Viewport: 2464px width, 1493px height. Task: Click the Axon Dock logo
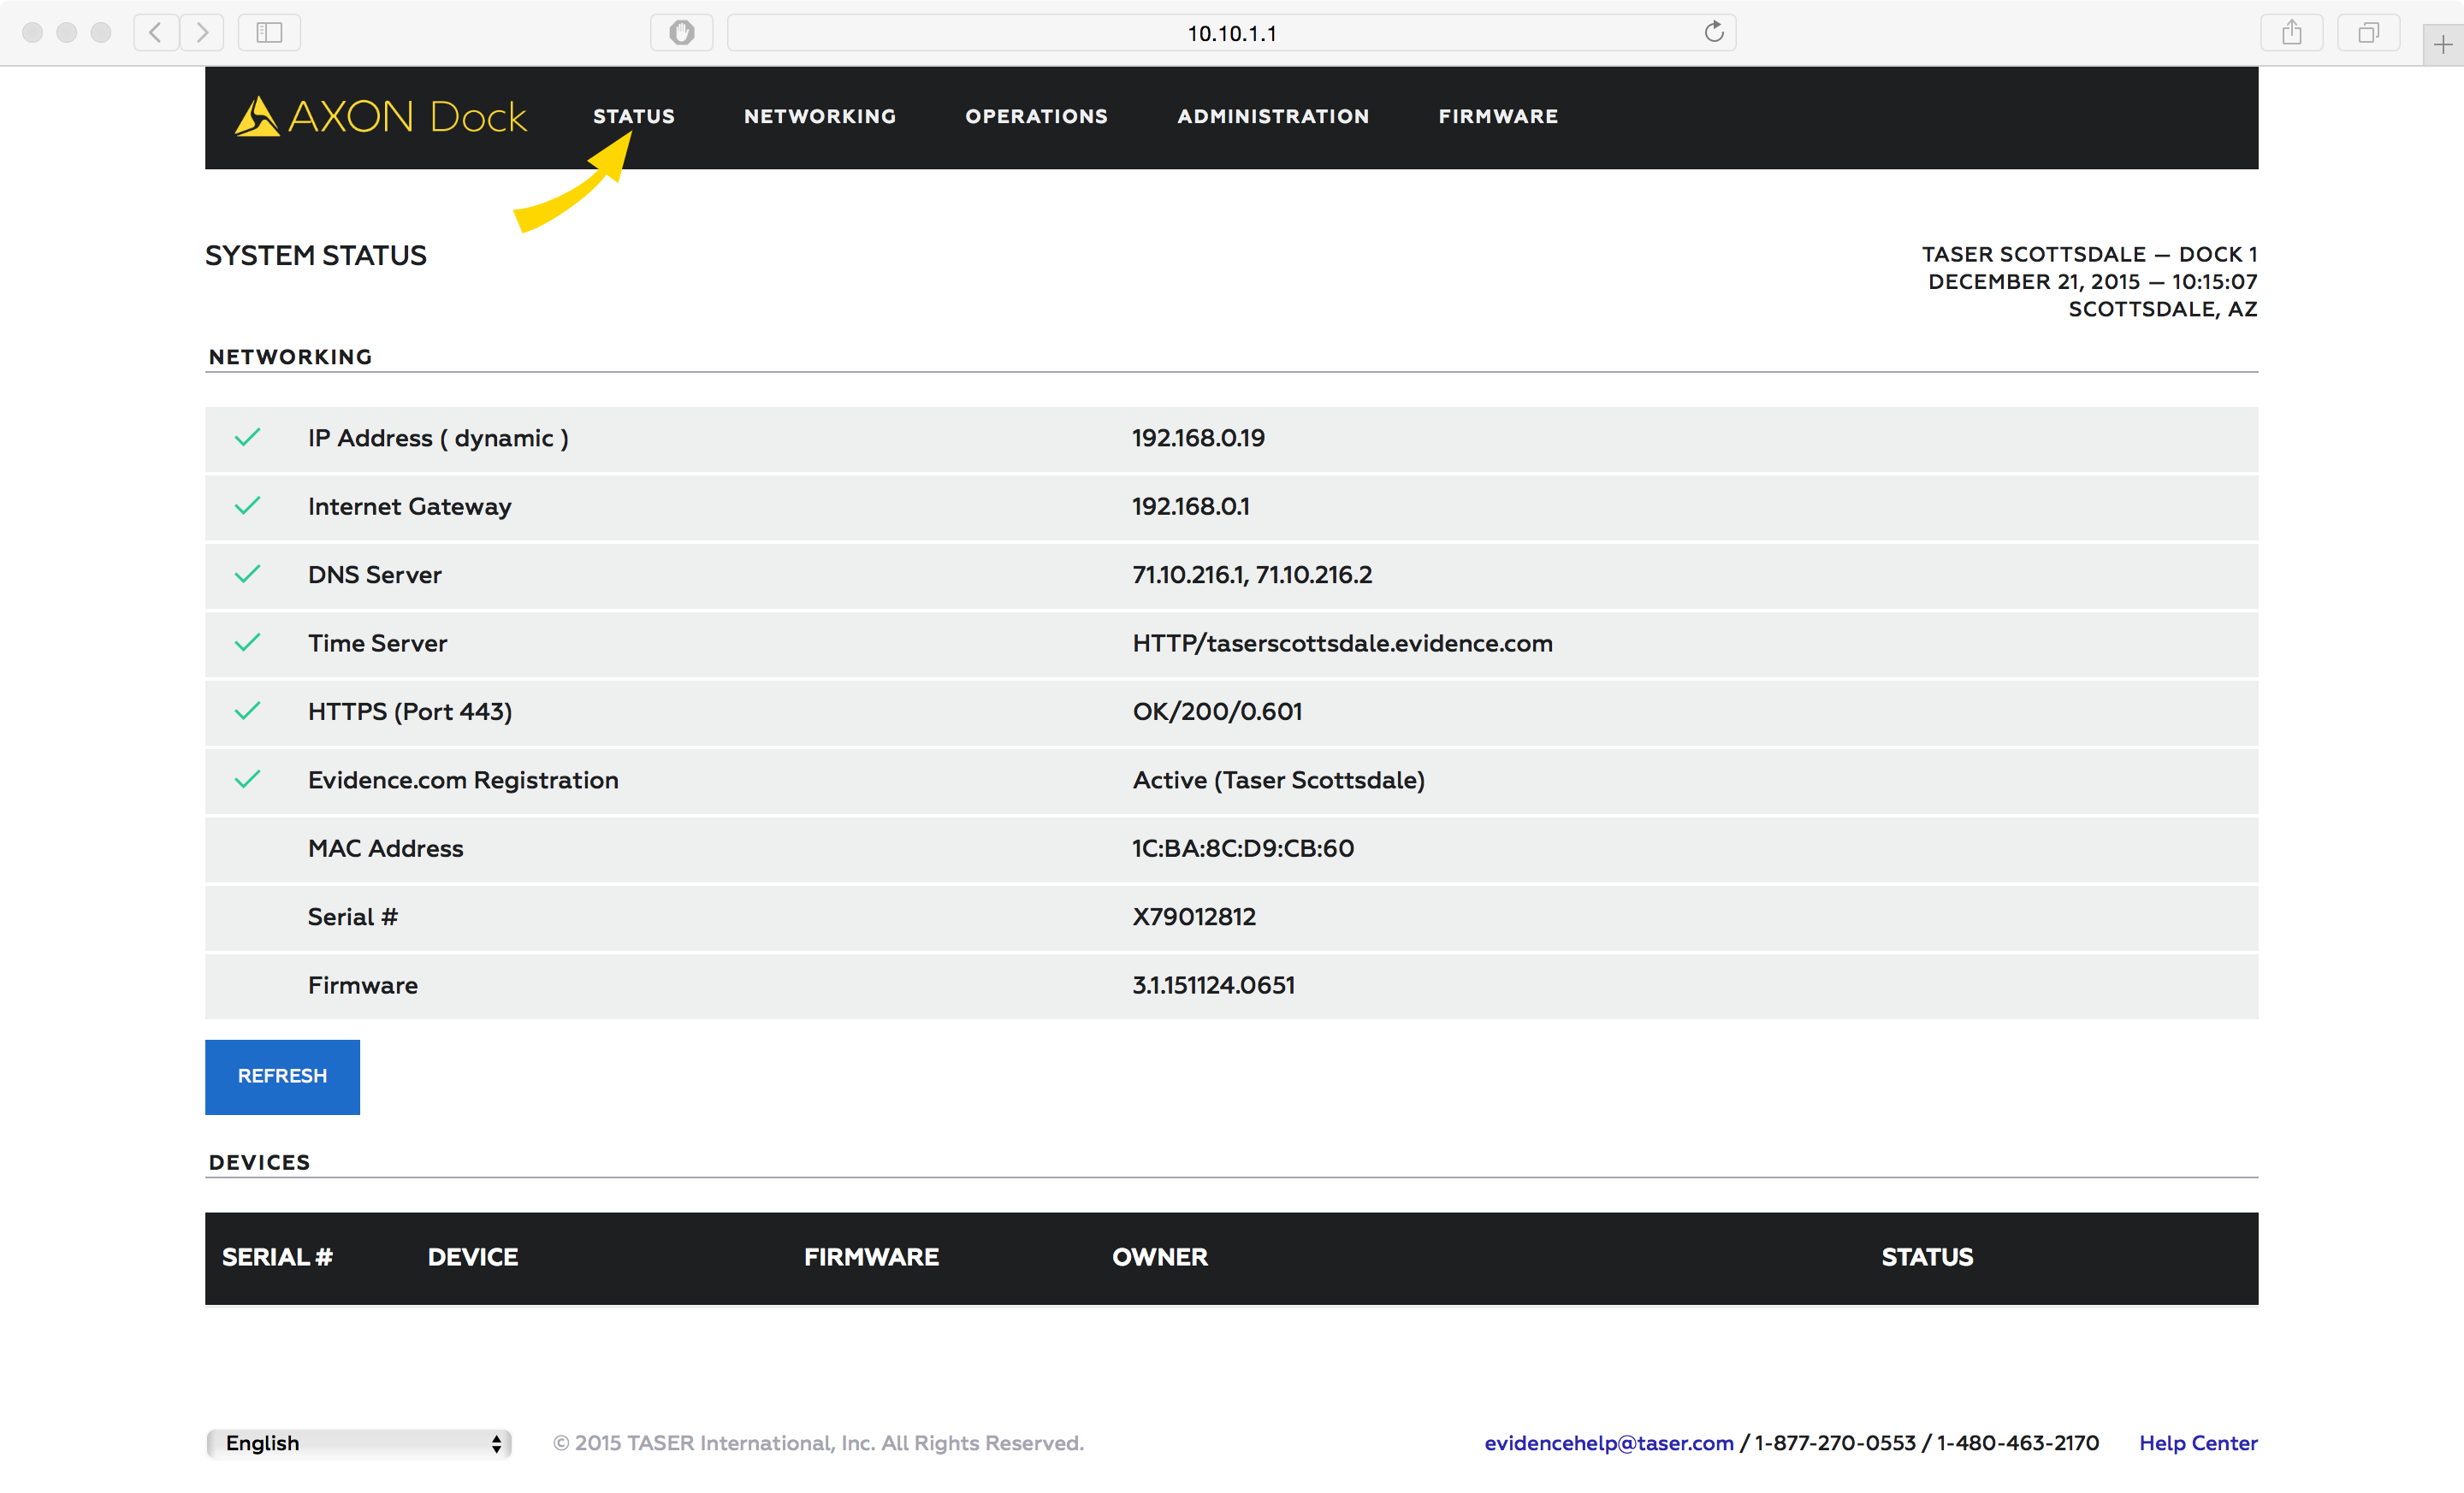pyautogui.click(x=380, y=117)
